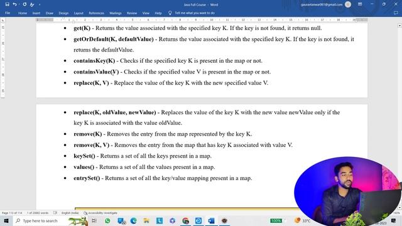Open Task View from the taskbar
This screenshot has width=402, height=226.
[94, 220]
